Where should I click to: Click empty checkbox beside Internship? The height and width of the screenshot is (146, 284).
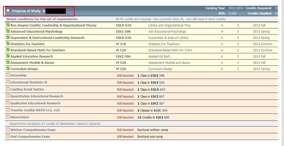[8, 75]
